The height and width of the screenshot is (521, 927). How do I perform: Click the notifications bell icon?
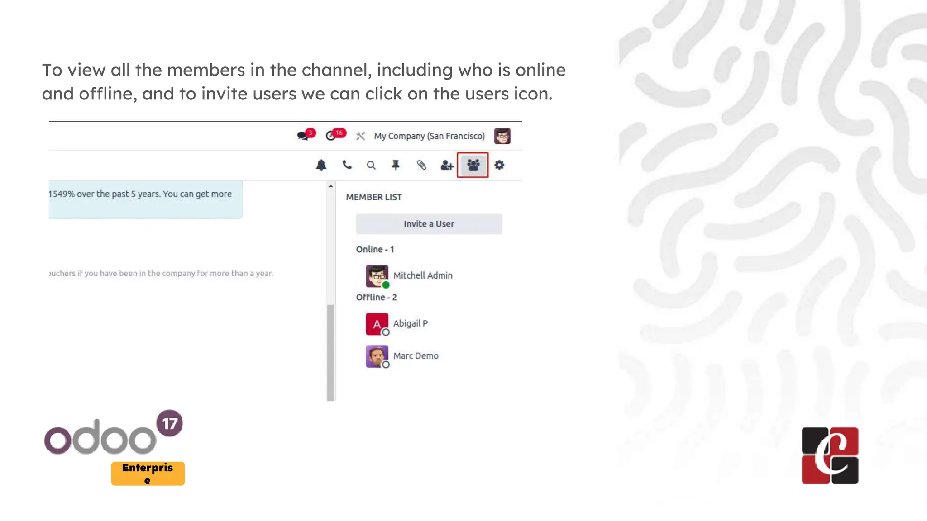[x=321, y=165]
